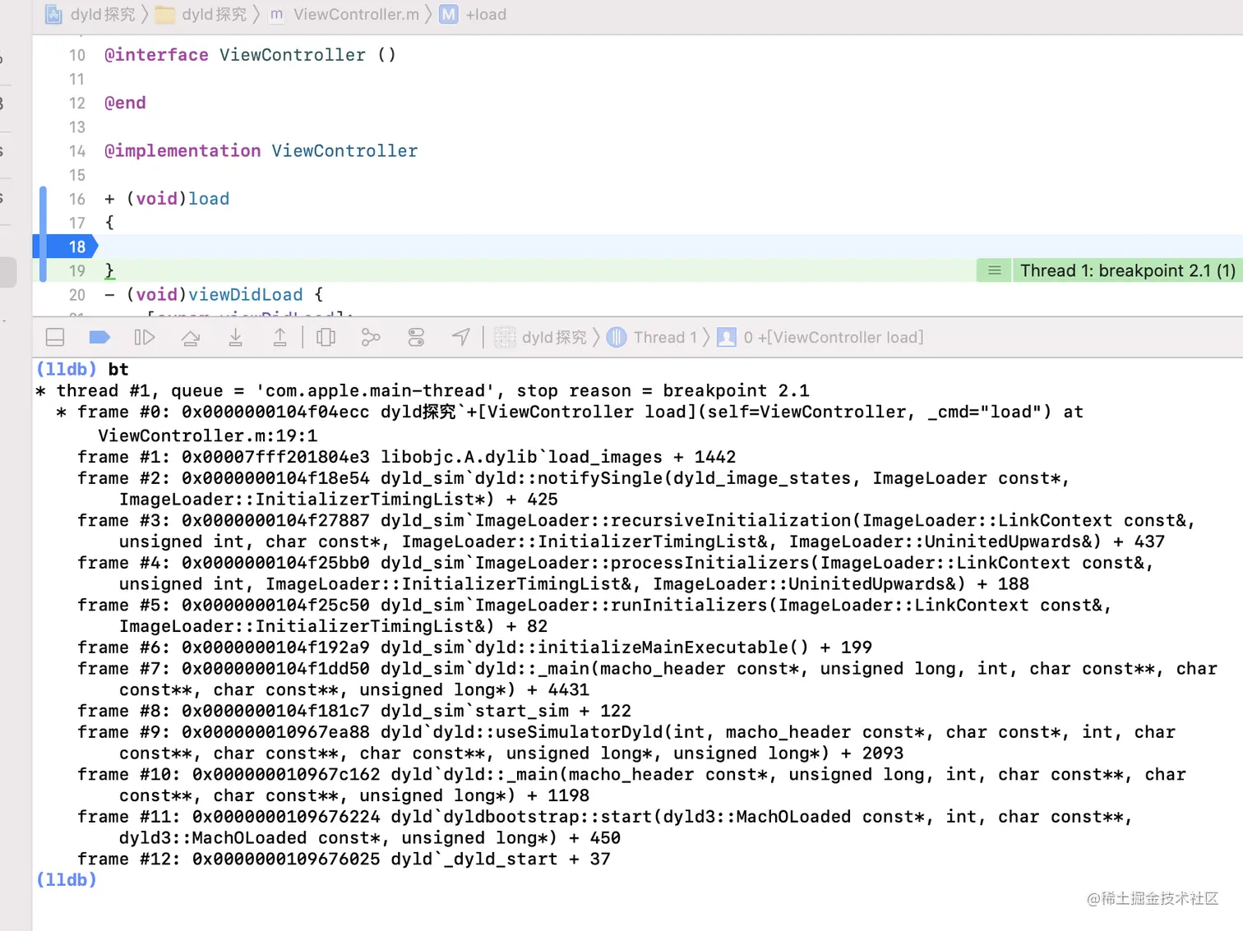Image resolution: width=1243 pixels, height=931 pixels.
Task: Click the viewDidLoad method declaration
Action: (214, 294)
